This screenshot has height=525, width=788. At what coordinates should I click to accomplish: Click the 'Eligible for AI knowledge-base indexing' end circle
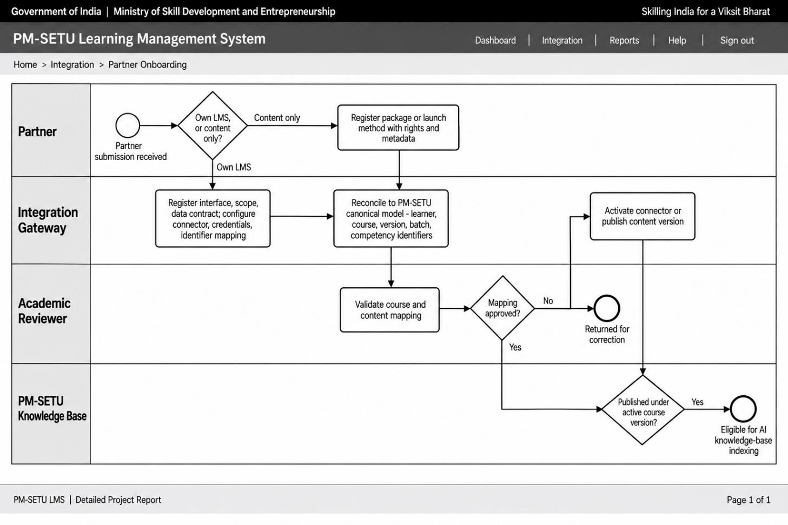pyautogui.click(x=743, y=409)
